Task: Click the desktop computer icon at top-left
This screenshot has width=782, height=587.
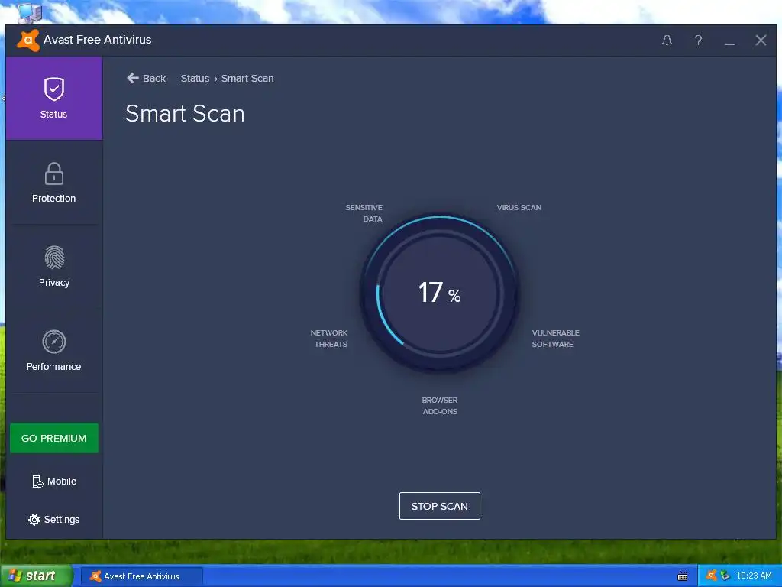Action: [x=29, y=12]
